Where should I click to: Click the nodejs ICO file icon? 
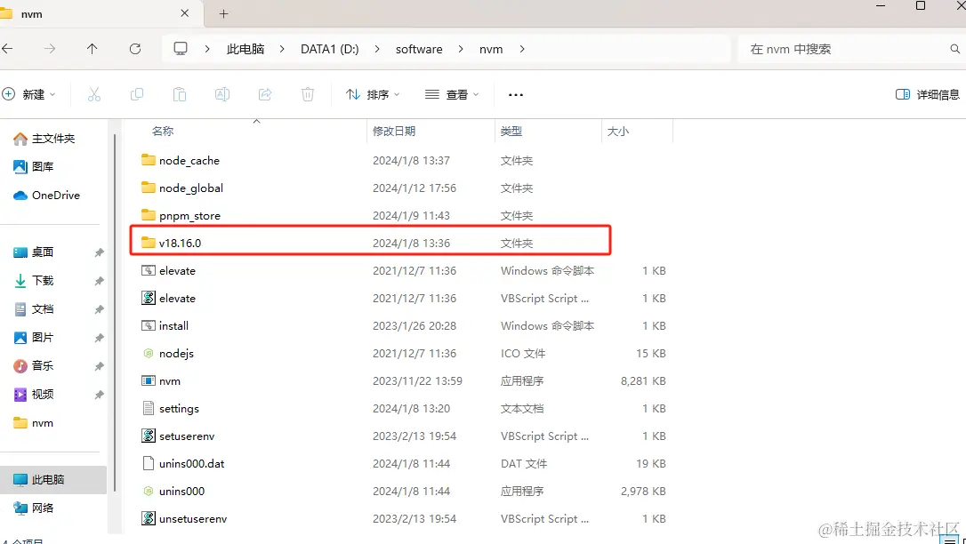[149, 353]
